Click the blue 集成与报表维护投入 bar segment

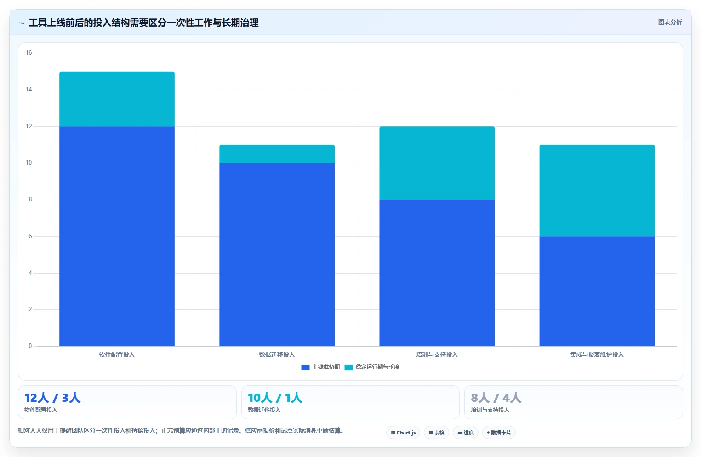[x=597, y=291]
